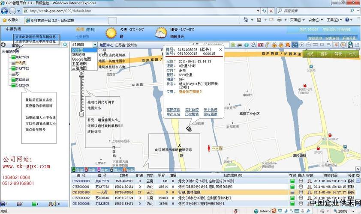Screen dimensions: 361x214
Task: Click the map zoom slider track
Action: (81, 92)
